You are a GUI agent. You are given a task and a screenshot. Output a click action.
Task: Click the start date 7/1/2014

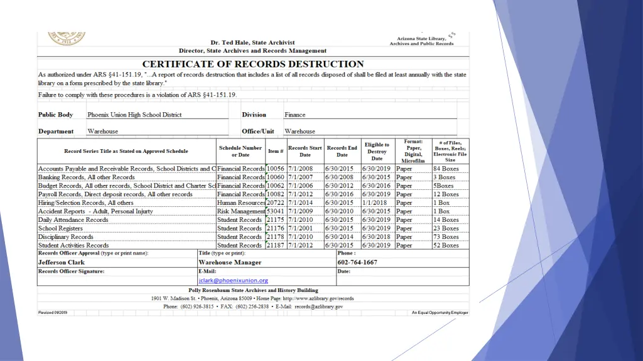tap(300, 203)
